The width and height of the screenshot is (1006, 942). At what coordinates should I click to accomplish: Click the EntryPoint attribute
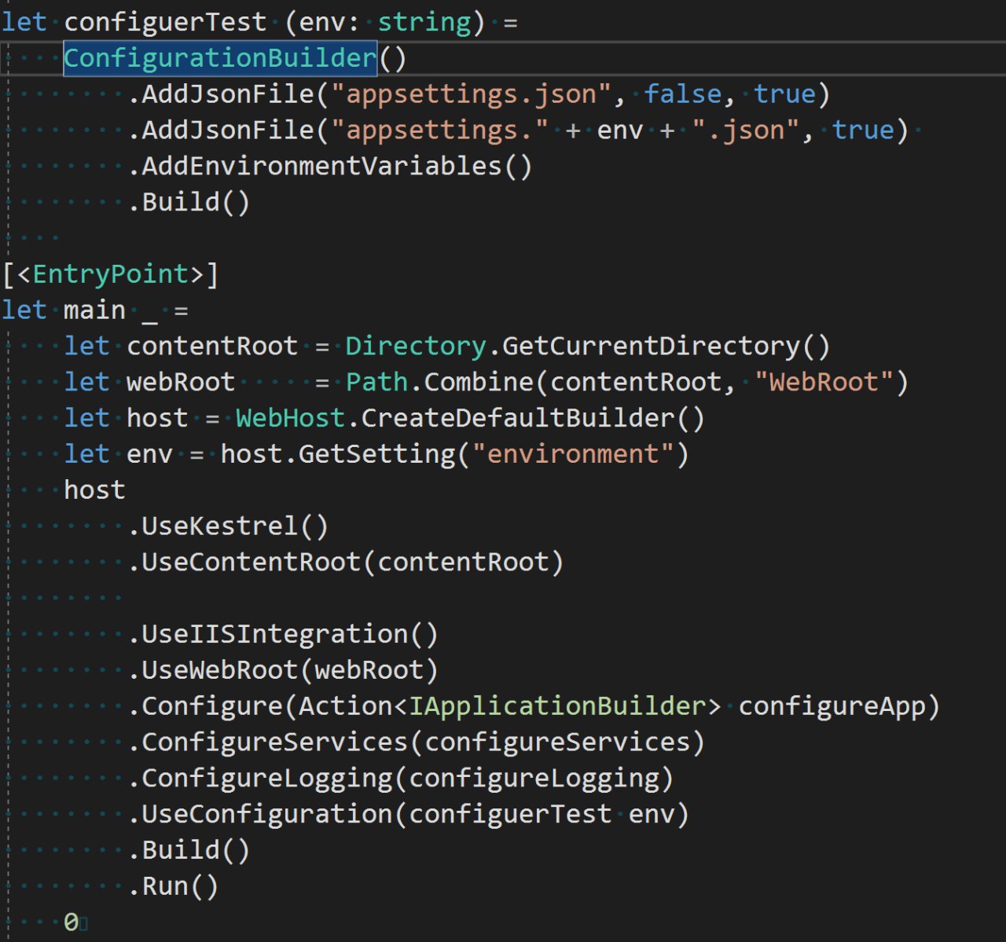(110, 274)
